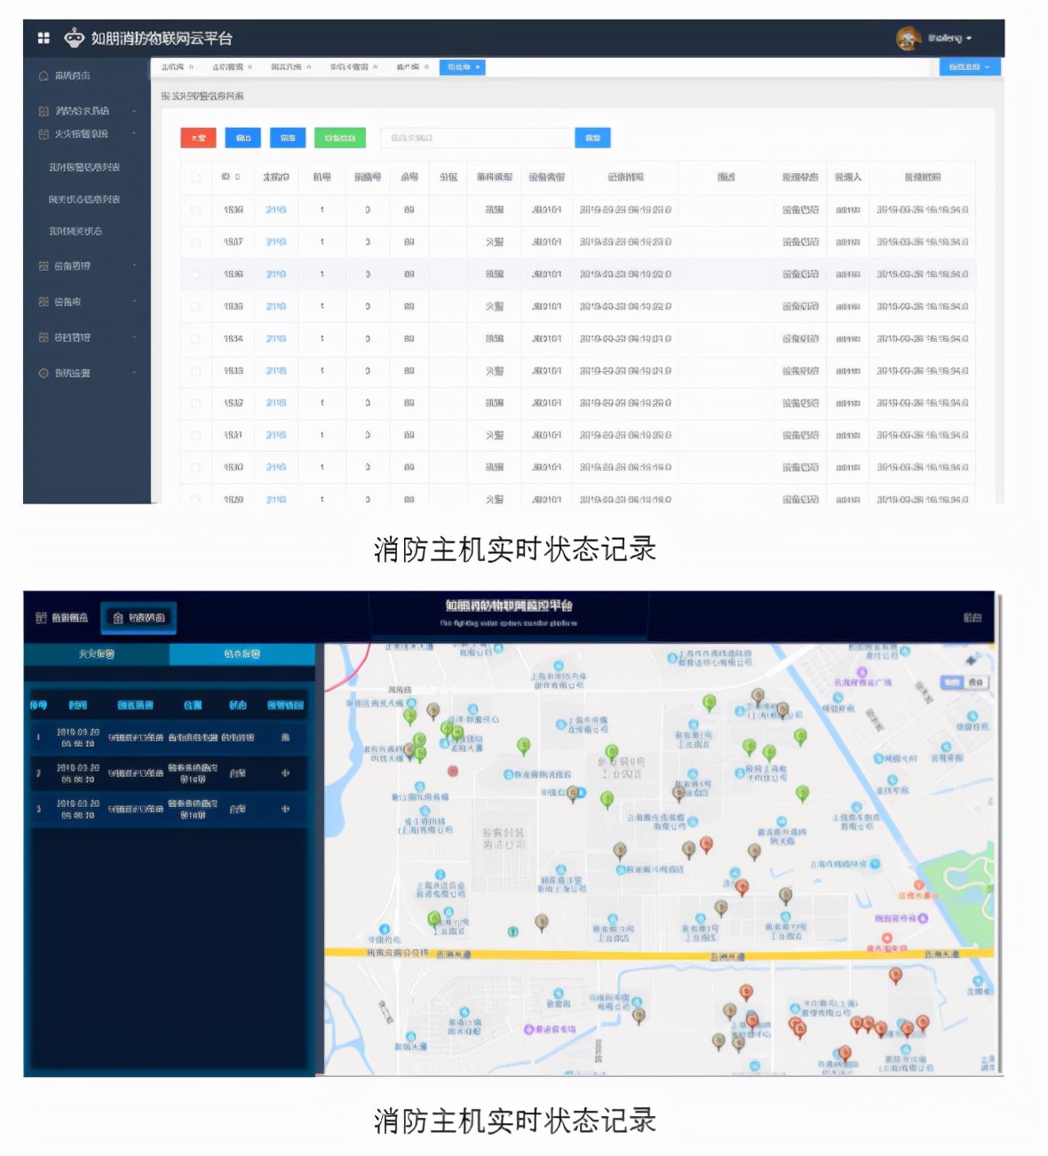The width and height of the screenshot is (1048, 1156).
Task: Click the compass icon on the map
Action: [x=971, y=661]
